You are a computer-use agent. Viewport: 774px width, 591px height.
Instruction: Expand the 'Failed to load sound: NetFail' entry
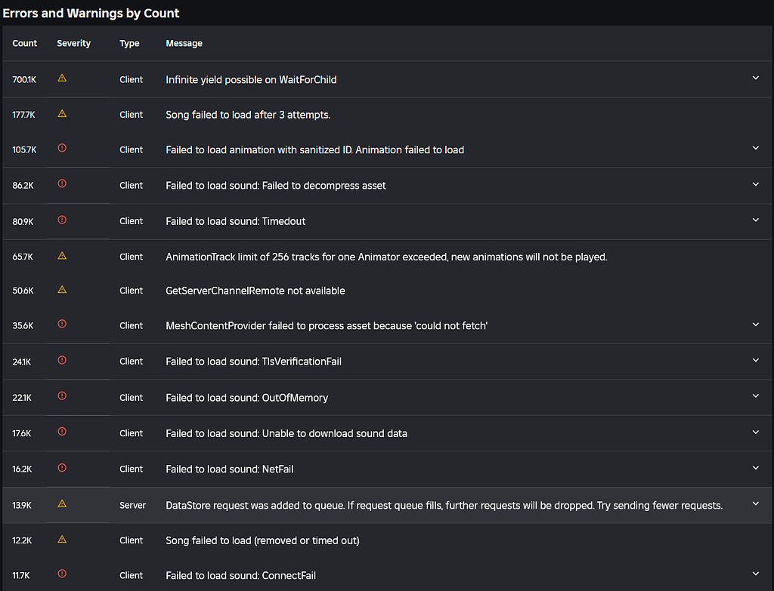pos(755,468)
